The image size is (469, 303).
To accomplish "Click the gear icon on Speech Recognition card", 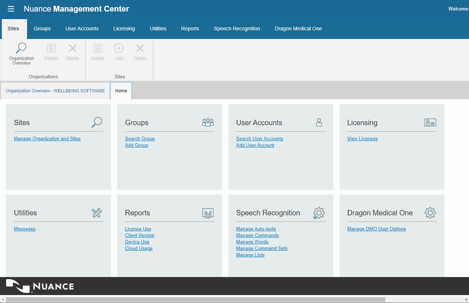I will click(319, 213).
